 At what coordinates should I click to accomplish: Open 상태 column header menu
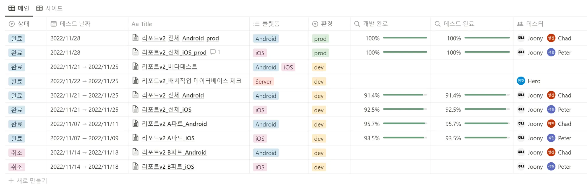(26, 24)
